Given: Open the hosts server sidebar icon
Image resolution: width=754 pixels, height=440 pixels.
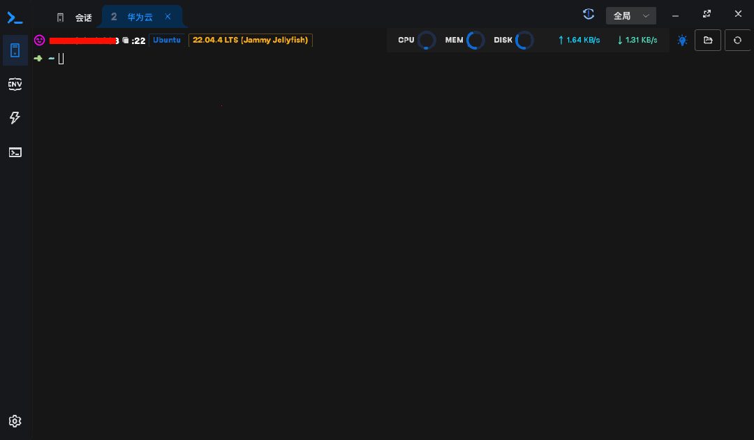Looking at the screenshot, I should pyautogui.click(x=15, y=50).
